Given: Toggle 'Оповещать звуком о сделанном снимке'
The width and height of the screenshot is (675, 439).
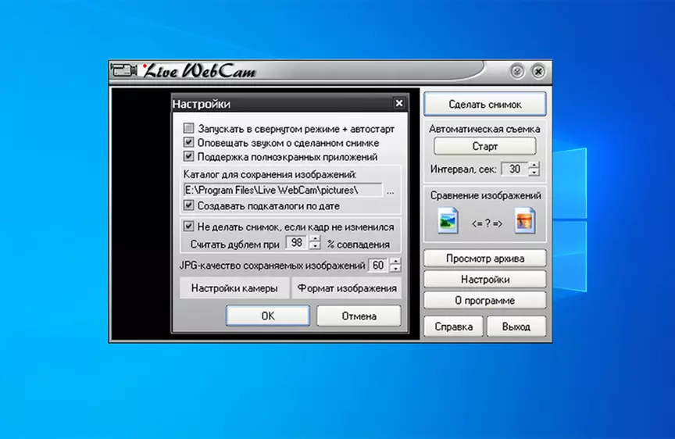Looking at the screenshot, I should [x=188, y=142].
